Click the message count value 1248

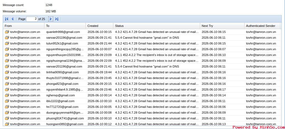tap(49, 5)
